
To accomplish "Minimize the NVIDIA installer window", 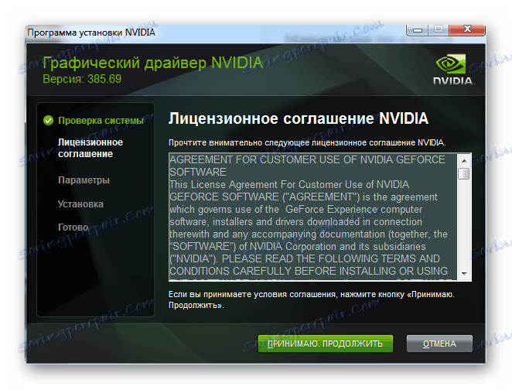I will [417, 30].
